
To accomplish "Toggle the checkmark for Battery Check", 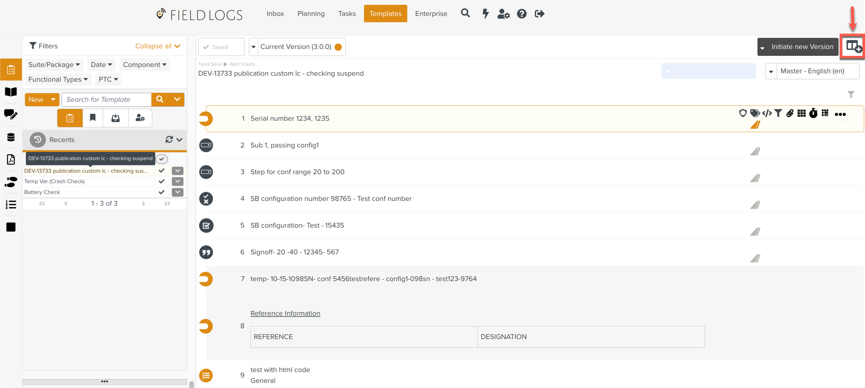I will 161,192.
